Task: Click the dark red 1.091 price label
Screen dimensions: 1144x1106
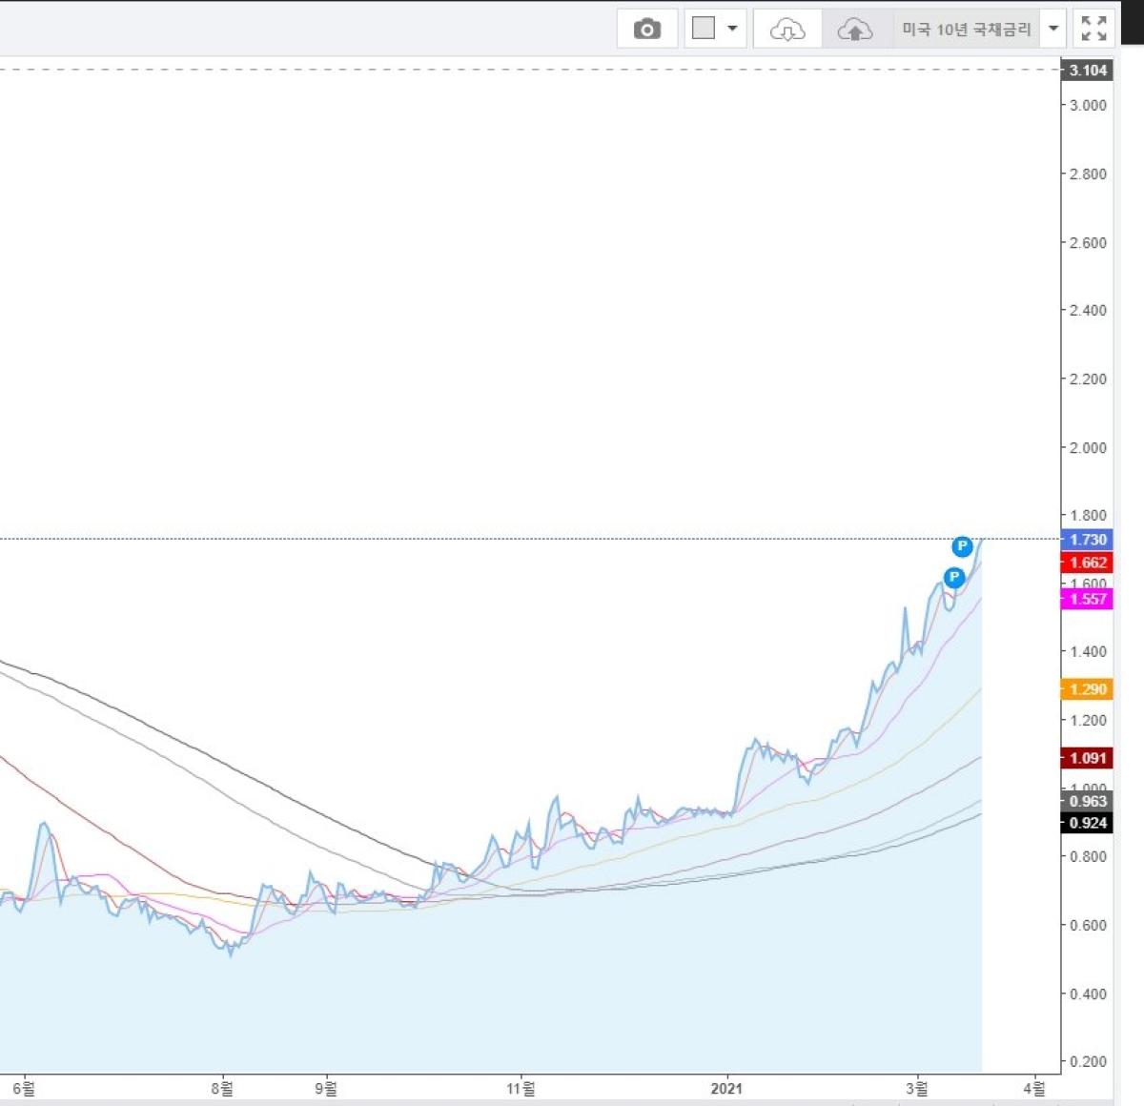Action: pyautogui.click(x=1087, y=758)
